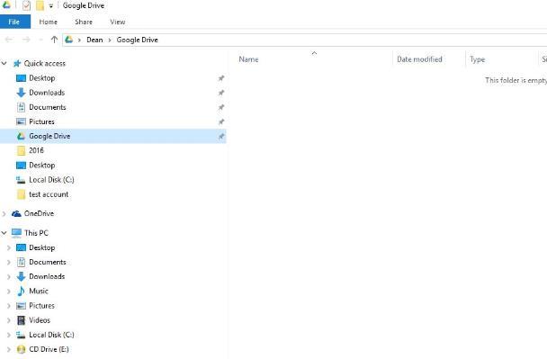Image resolution: width=547 pixels, height=359 pixels.
Task: Open pinned Downloads under Quick access
Action: tap(47, 93)
